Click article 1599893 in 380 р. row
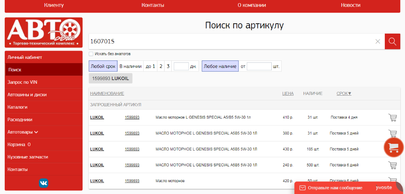Viewport: 405px width, 194px height. click(132, 134)
